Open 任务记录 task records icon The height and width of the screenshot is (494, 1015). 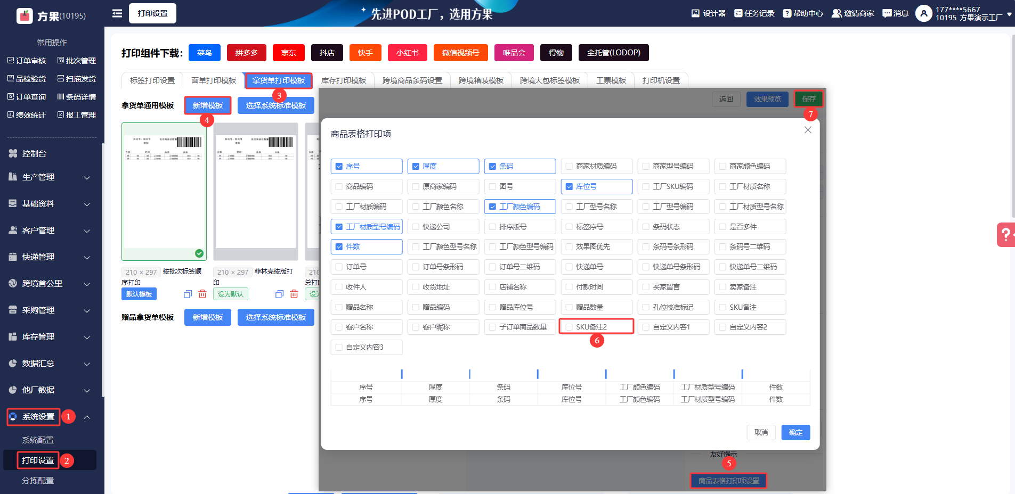tap(738, 13)
